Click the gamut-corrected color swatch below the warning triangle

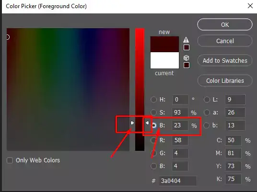[187, 47]
